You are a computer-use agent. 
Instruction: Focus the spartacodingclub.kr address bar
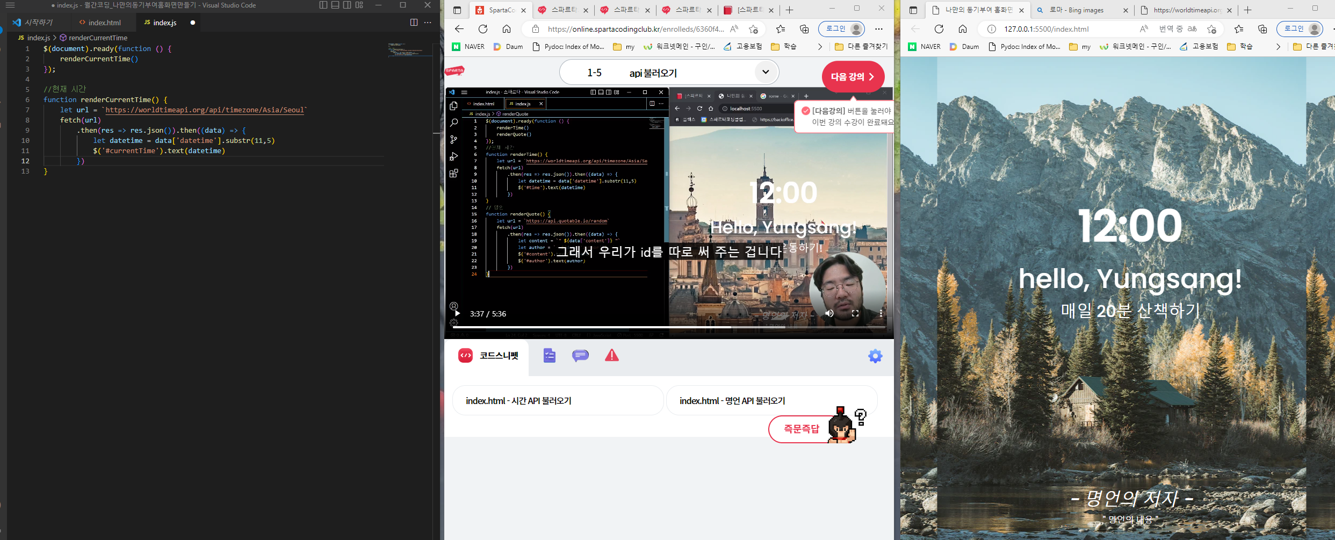point(636,29)
